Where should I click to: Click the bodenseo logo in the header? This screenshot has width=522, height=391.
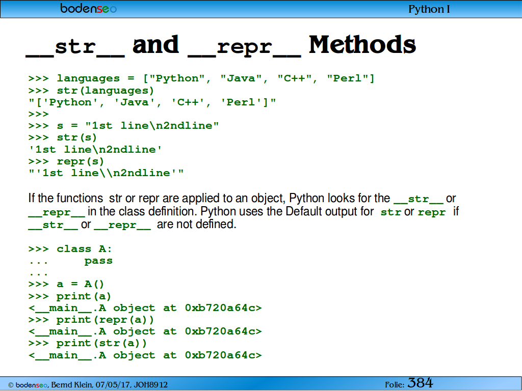88,8
